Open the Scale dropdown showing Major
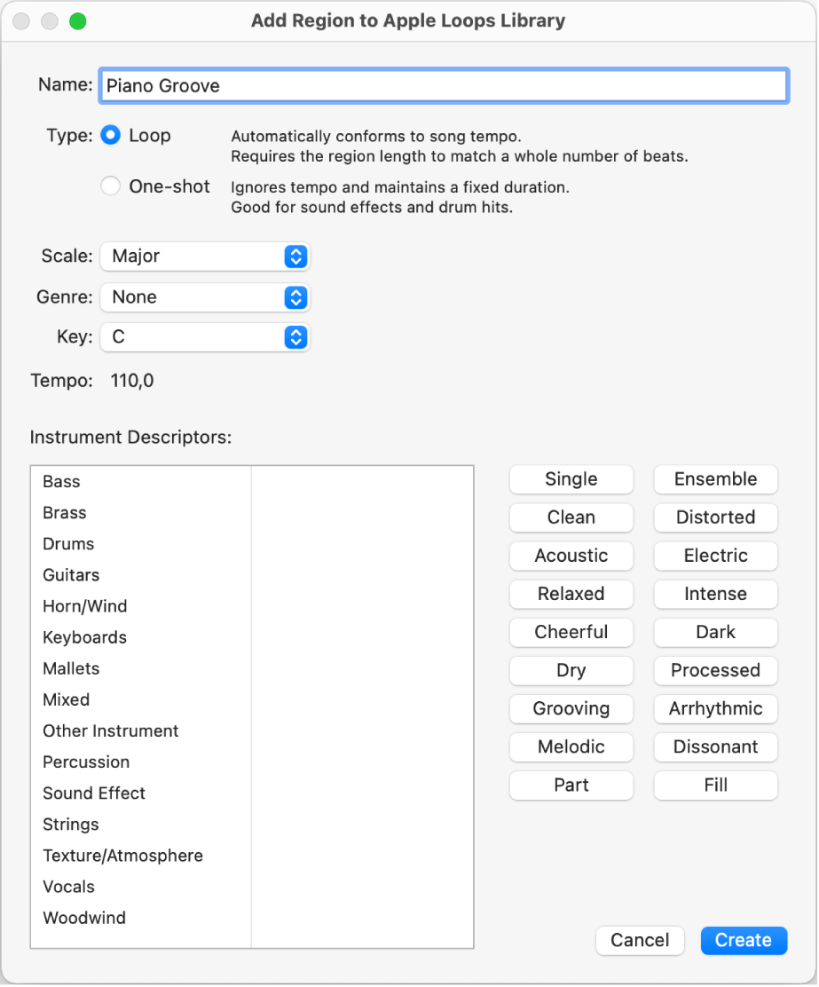 point(205,256)
